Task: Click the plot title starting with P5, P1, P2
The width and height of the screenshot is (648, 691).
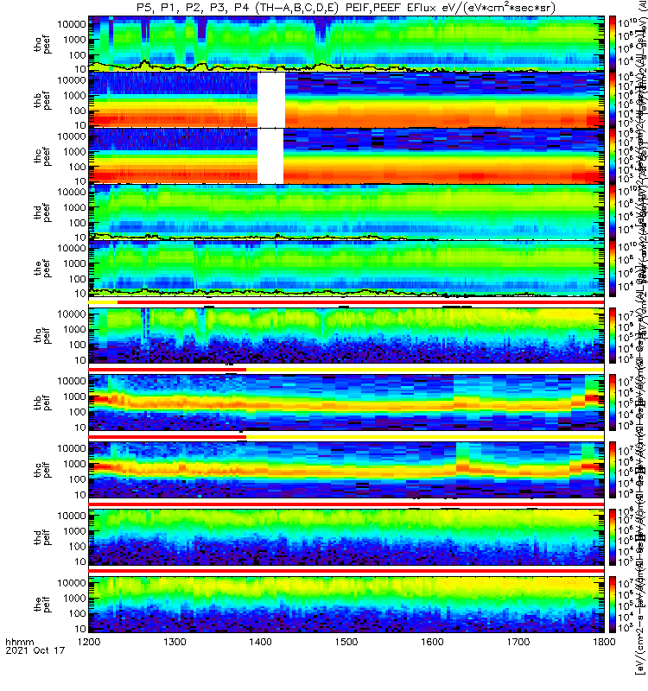Action: pyautogui.click(x=346, y=8)
